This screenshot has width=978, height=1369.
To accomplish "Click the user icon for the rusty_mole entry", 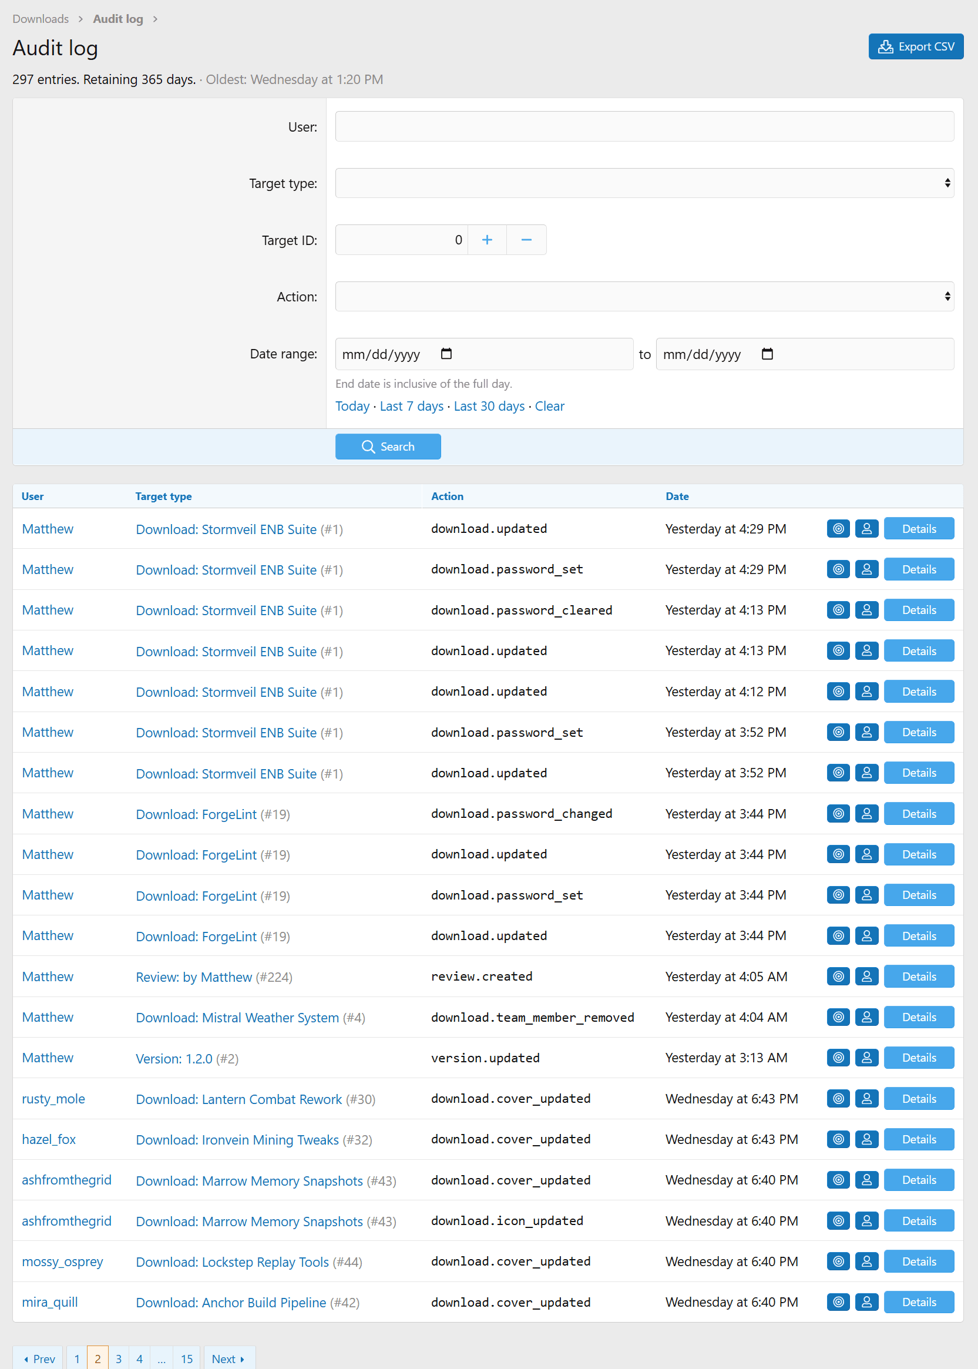I will tap(866, 1098).
